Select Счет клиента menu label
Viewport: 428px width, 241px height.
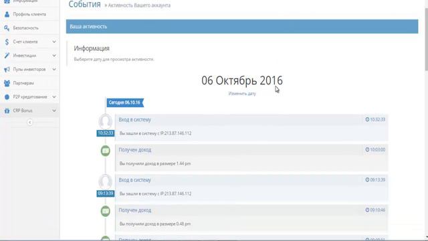25,42
